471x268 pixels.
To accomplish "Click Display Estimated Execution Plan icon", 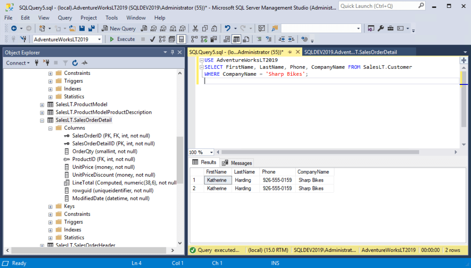I will click(162, 39).
